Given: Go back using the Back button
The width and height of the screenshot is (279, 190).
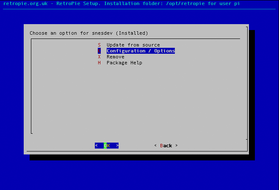Looking at the screenshot, I should (x=166, y=146).
